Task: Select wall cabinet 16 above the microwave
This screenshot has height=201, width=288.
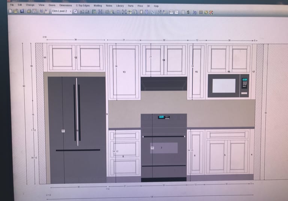Action: point(229,59)
